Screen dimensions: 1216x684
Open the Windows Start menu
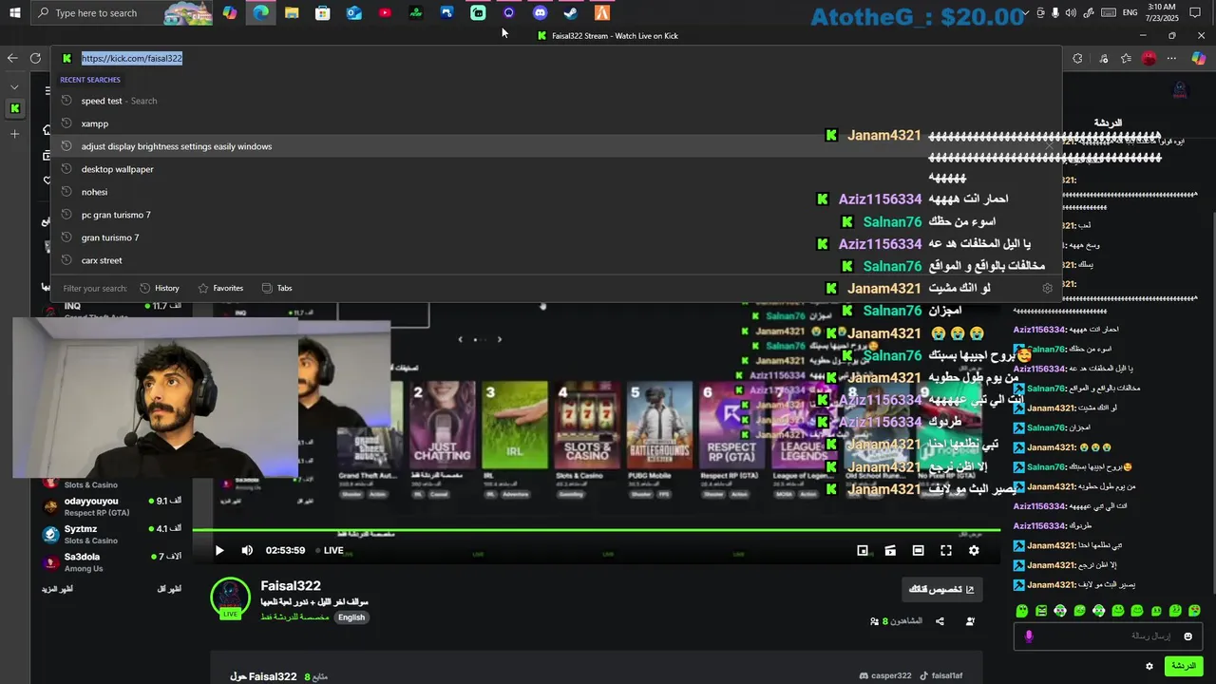(14, 12)
